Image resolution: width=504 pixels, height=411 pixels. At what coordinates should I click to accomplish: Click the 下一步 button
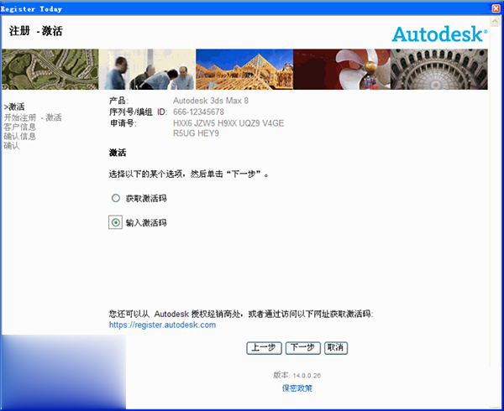tap(302, 348)
